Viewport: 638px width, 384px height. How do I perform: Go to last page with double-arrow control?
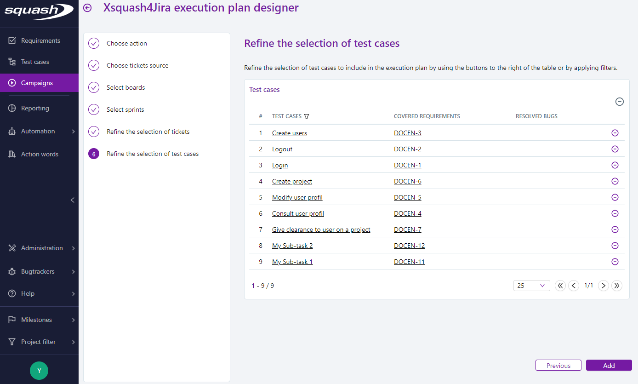point(617,286)
